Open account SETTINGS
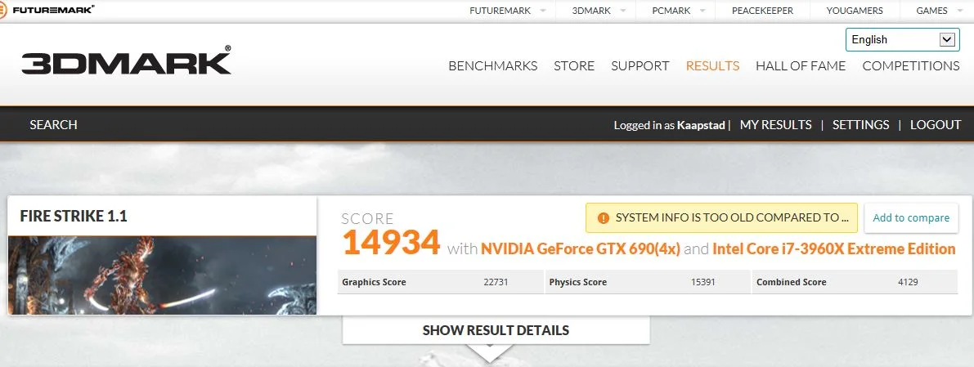974x367 pixels. tap(860, 125)
